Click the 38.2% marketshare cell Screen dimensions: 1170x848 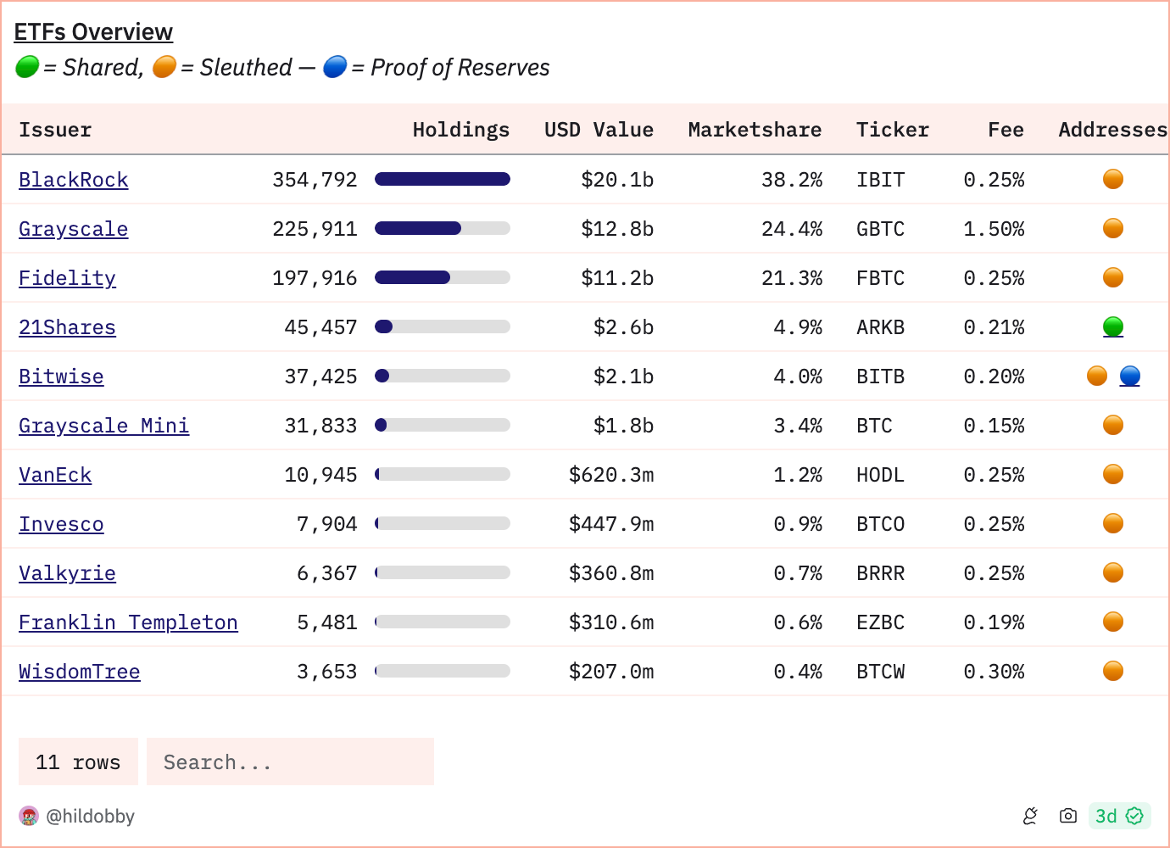tap(792, 180)
